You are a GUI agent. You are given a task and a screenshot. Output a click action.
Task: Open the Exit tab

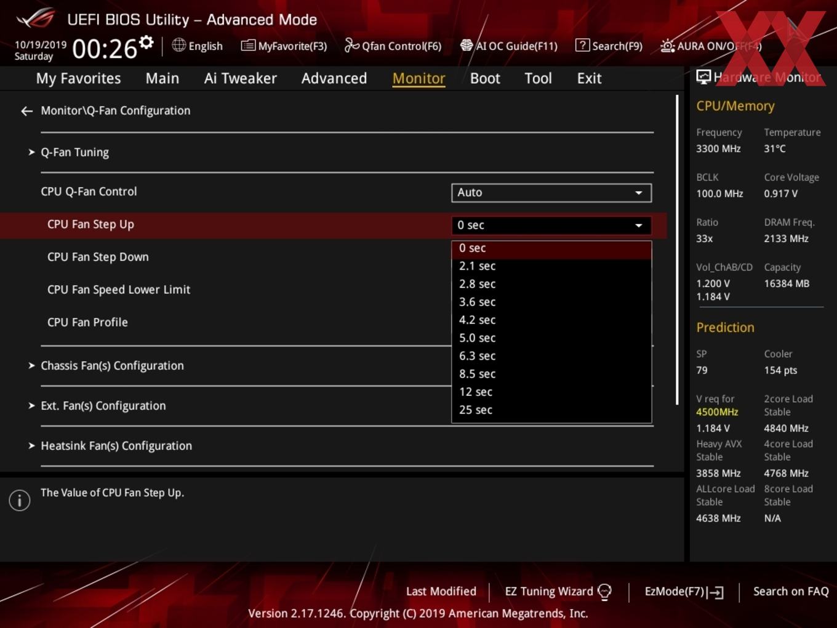click(589, 78)
